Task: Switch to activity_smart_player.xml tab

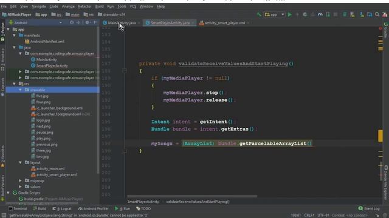Action: point(225,23)
